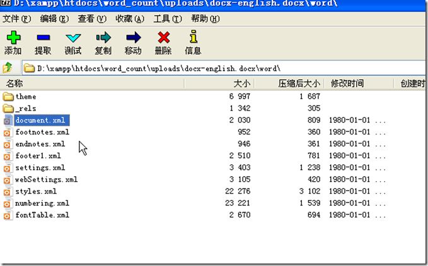
Task: Open the 文件(F) menu
Action: coord(16,19)
